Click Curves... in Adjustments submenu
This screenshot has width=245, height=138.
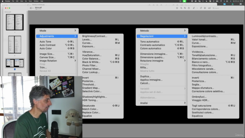click(87, 43)
